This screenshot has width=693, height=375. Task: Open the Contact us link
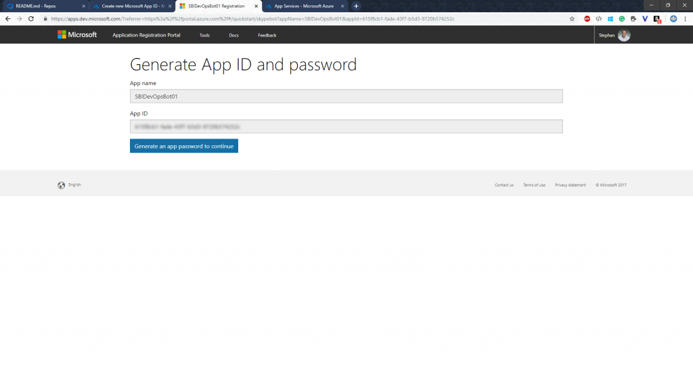pyautogui.click(x=504, y=185)
